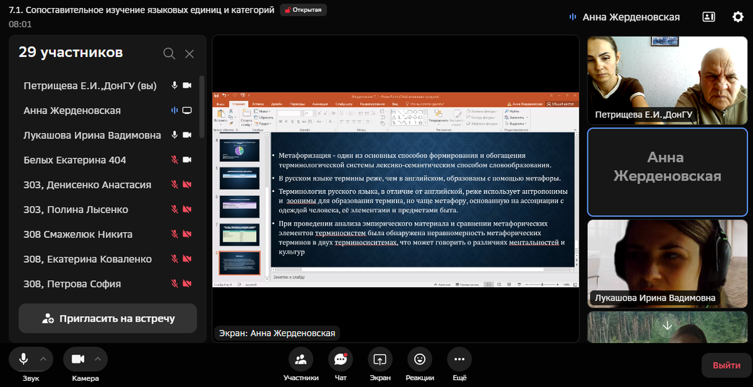Leave the meeting with Выйти
The height and width of the screenshot is (387, 753).
pos(726,365)
